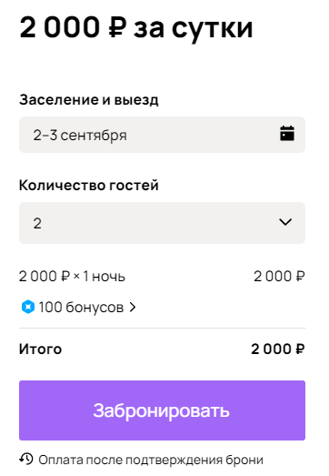Click the Оплата после подтверждения брони text
329x476 pixels.
pyautogui.click(x=151, y=460)
